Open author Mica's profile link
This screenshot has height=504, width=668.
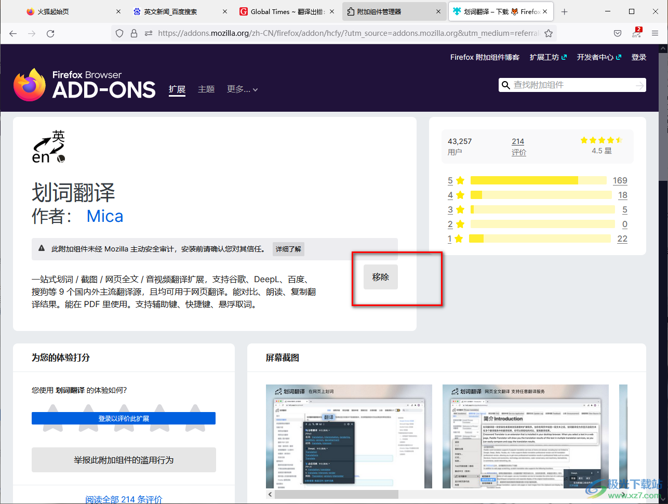tap(105, 216)
